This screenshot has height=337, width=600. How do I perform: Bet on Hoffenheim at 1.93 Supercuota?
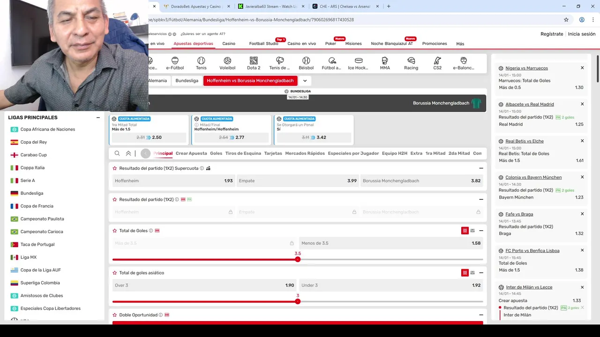click(173, 181)
